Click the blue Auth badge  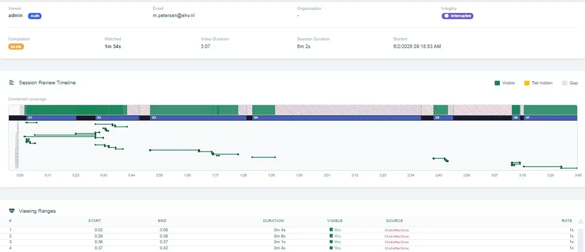pos(35,16)
